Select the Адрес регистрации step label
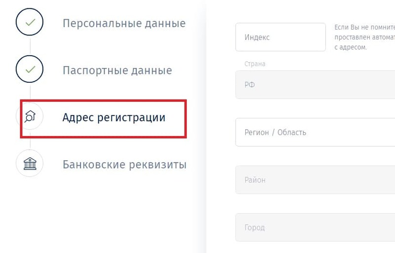Viewport: 395px width, 253px height. pyautogui.click(x=114, y=117)
